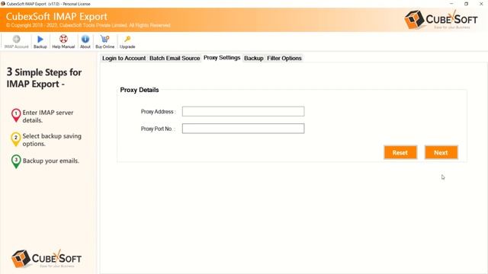The image size is (488, 274).
Task: Open the Filter Options tab
Action: click(284, 58)
